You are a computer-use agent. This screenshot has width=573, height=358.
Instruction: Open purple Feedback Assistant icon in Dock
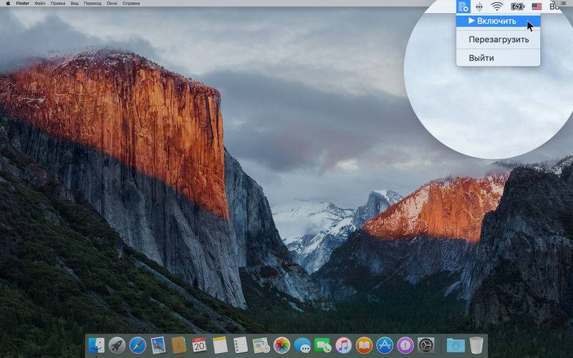pyautogui.click(x=405, y=345)
